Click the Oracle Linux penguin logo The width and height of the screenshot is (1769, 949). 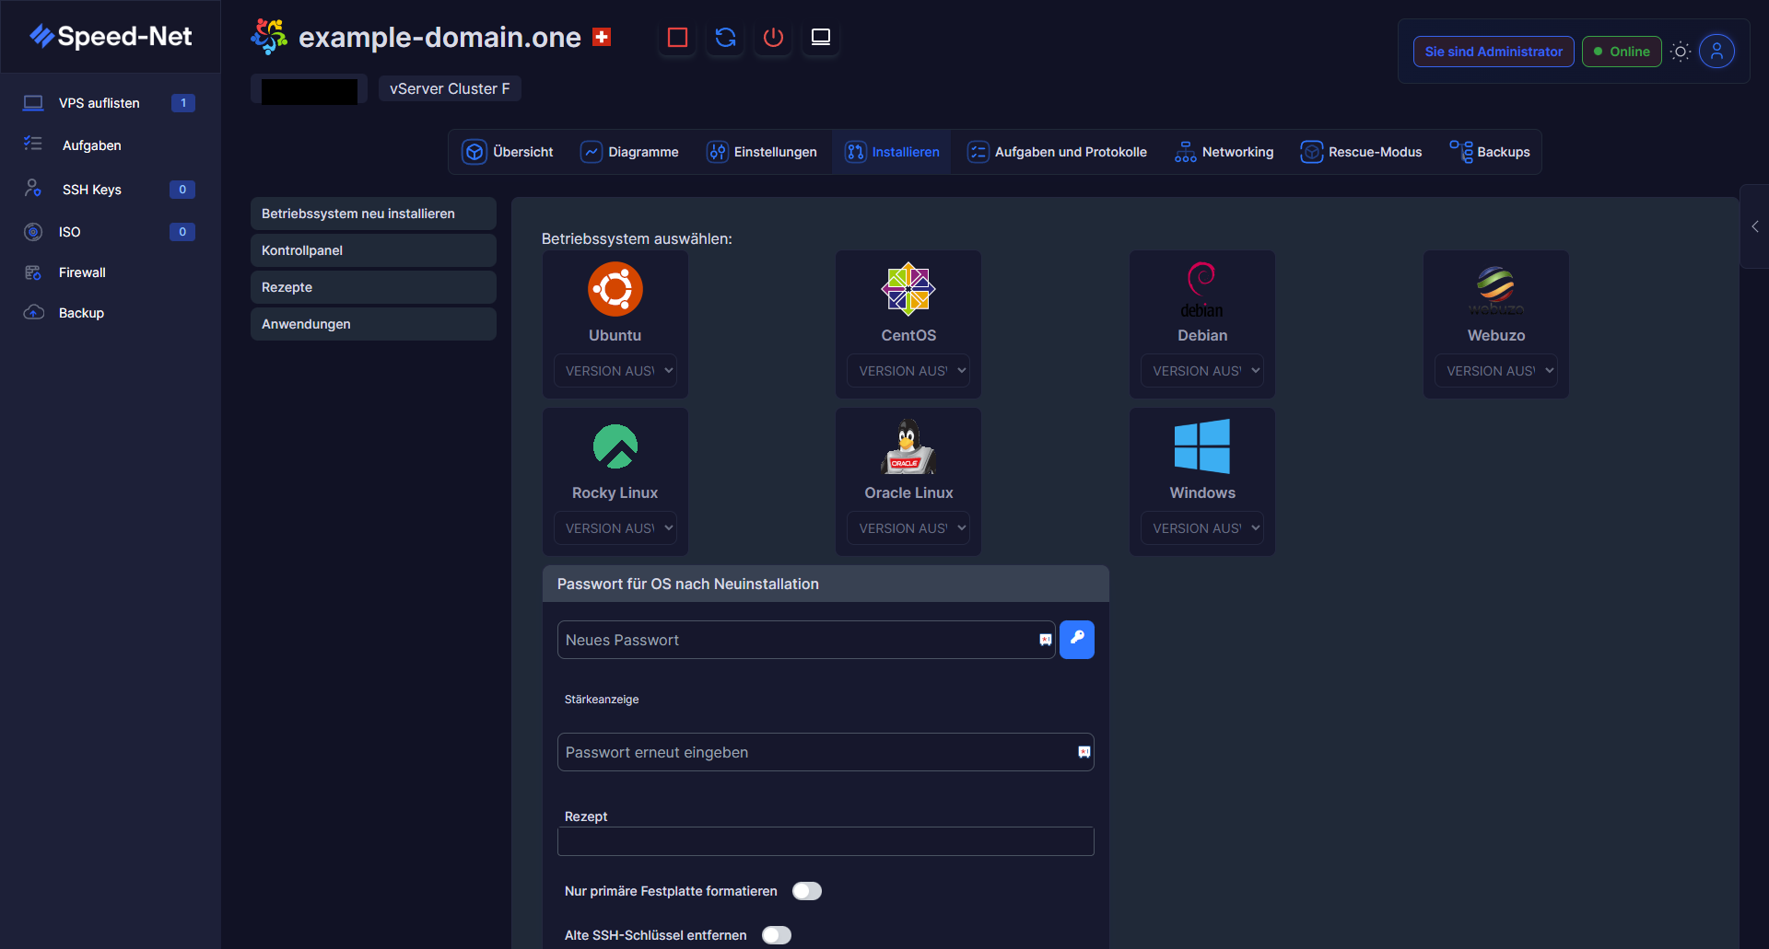[x=908, y=446]
